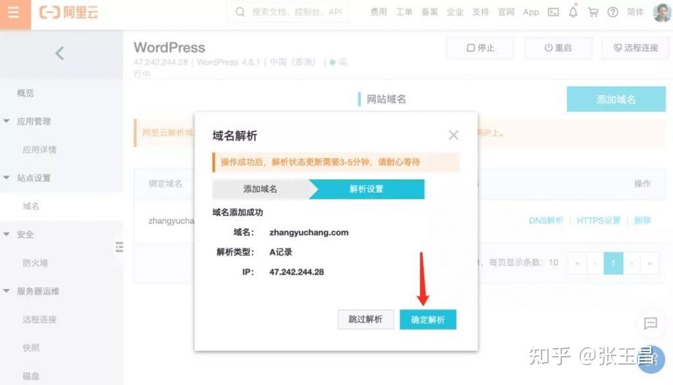Select the 解析设置 step in the dialog

click(x=366, y=189)
